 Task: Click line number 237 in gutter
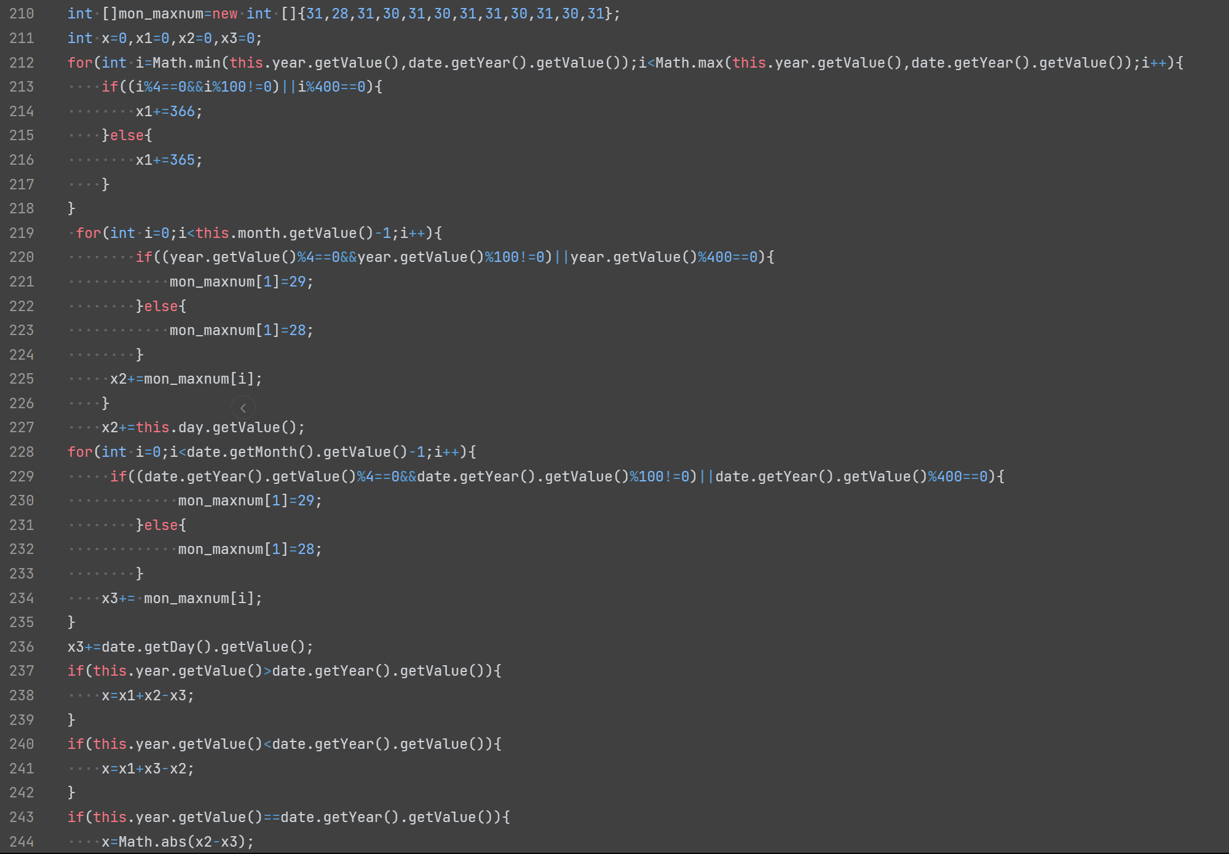coord(22,671)
